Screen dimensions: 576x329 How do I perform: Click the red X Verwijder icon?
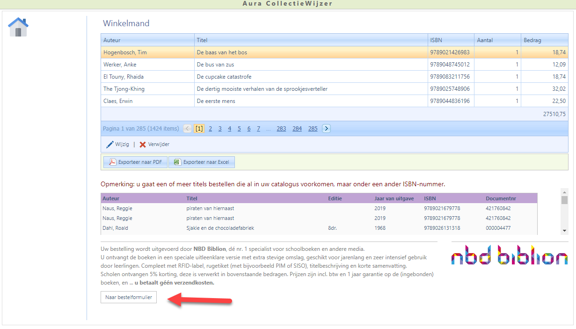tap(143, 145)
